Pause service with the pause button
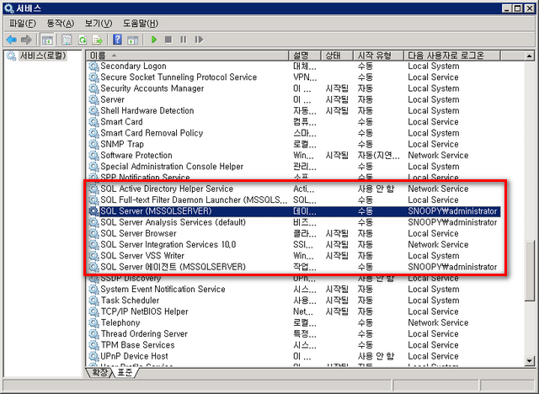Viewport: 539px width, 394px height. (184, 40)
